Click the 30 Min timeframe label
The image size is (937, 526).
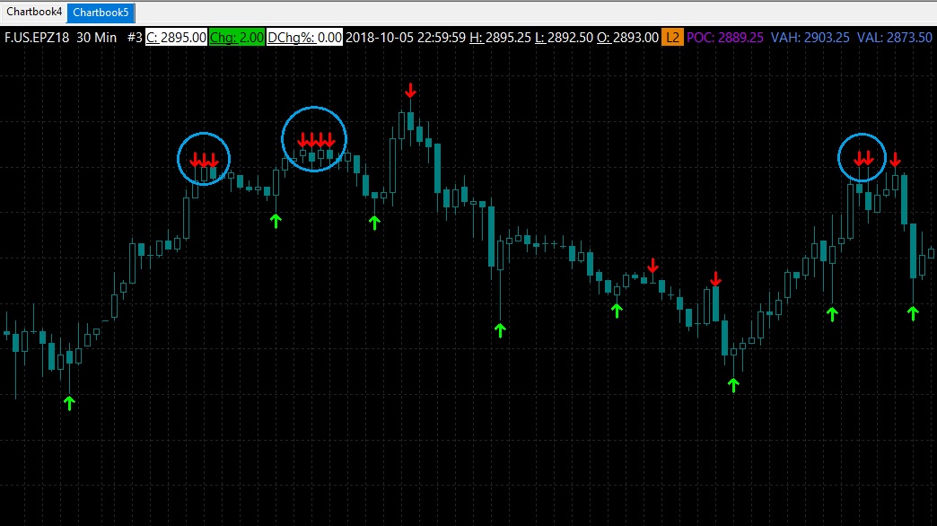[97, 38]
